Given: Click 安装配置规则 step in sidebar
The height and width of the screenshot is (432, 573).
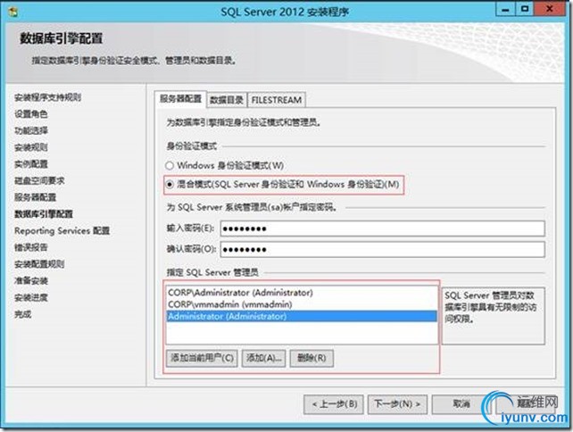Looking at the screenshot, I should 39,264.
